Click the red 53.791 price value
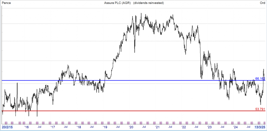Screen dimensions: 267x131 coord(260,109)
